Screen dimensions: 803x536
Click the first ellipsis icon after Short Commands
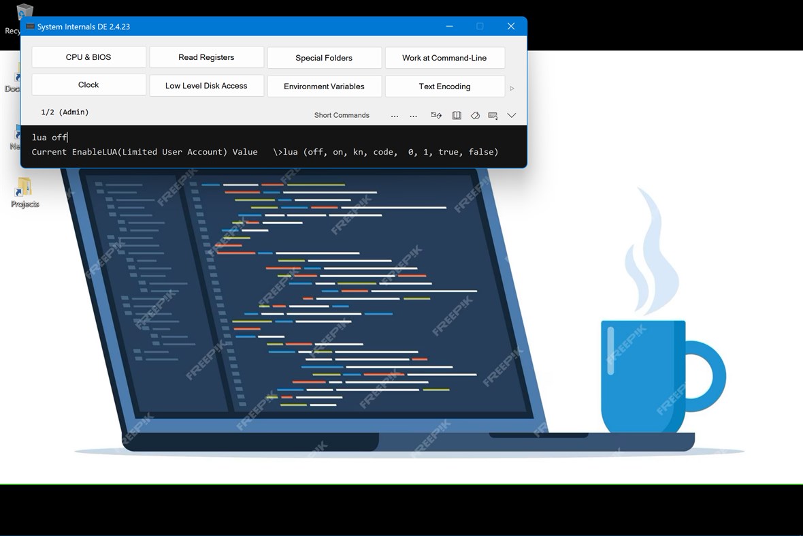(395, 115)
